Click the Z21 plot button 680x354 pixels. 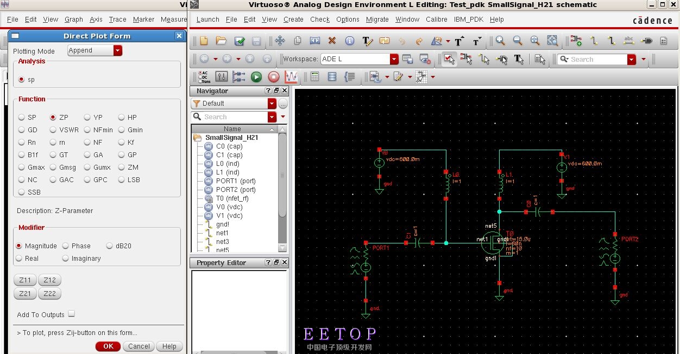25,293
